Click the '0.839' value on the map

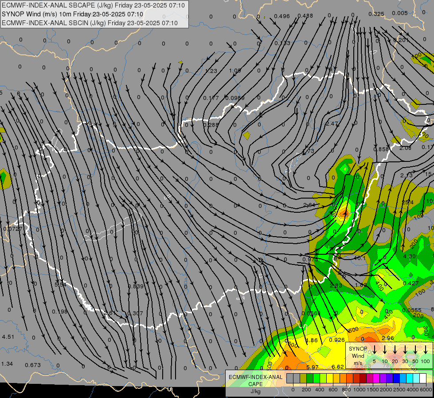tap(136, 287)
